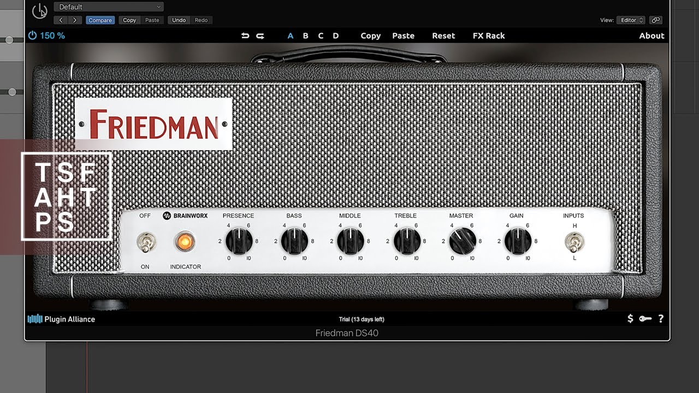
Task: Click the GAIN knob
Action: pyautogui.click(x=517, y=241)
